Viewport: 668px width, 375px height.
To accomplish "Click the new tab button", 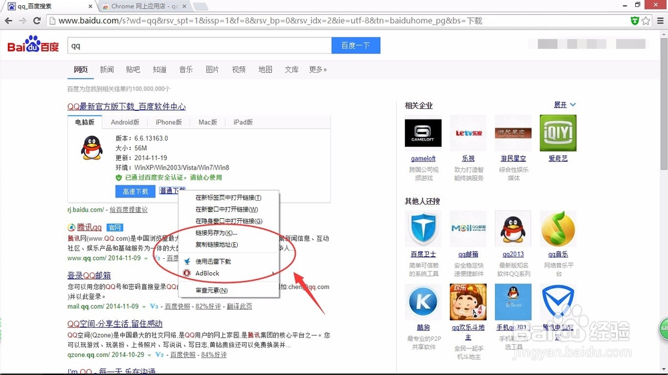I will coord(200,7).
